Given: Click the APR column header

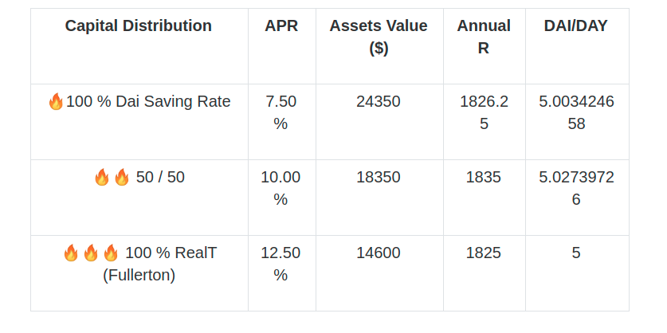Looking at the screenshot, I should point(281,26).
